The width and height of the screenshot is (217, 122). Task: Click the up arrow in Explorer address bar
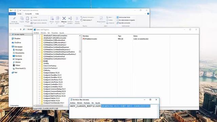21,29
